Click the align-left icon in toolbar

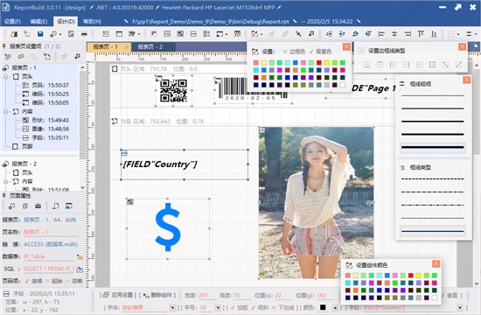click(x=381, y=34)
